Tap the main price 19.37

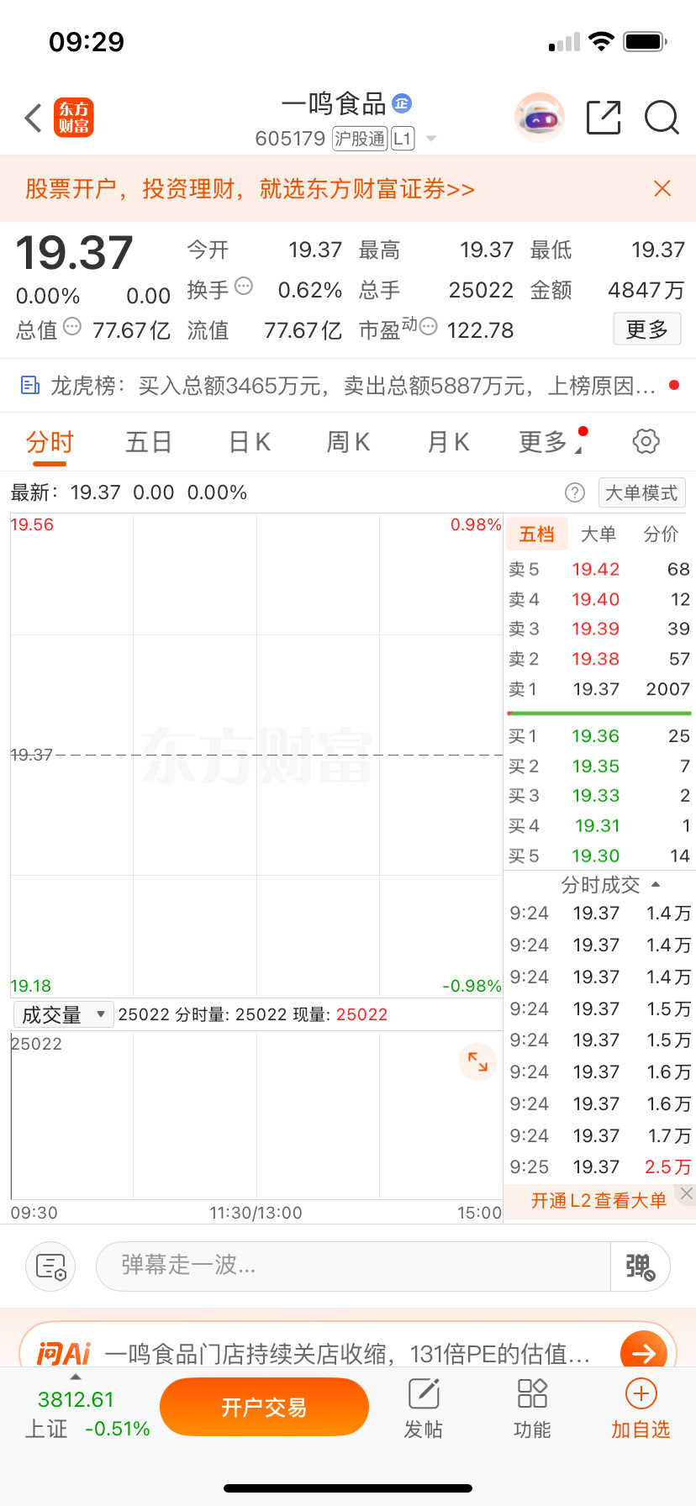click(75, 253)
